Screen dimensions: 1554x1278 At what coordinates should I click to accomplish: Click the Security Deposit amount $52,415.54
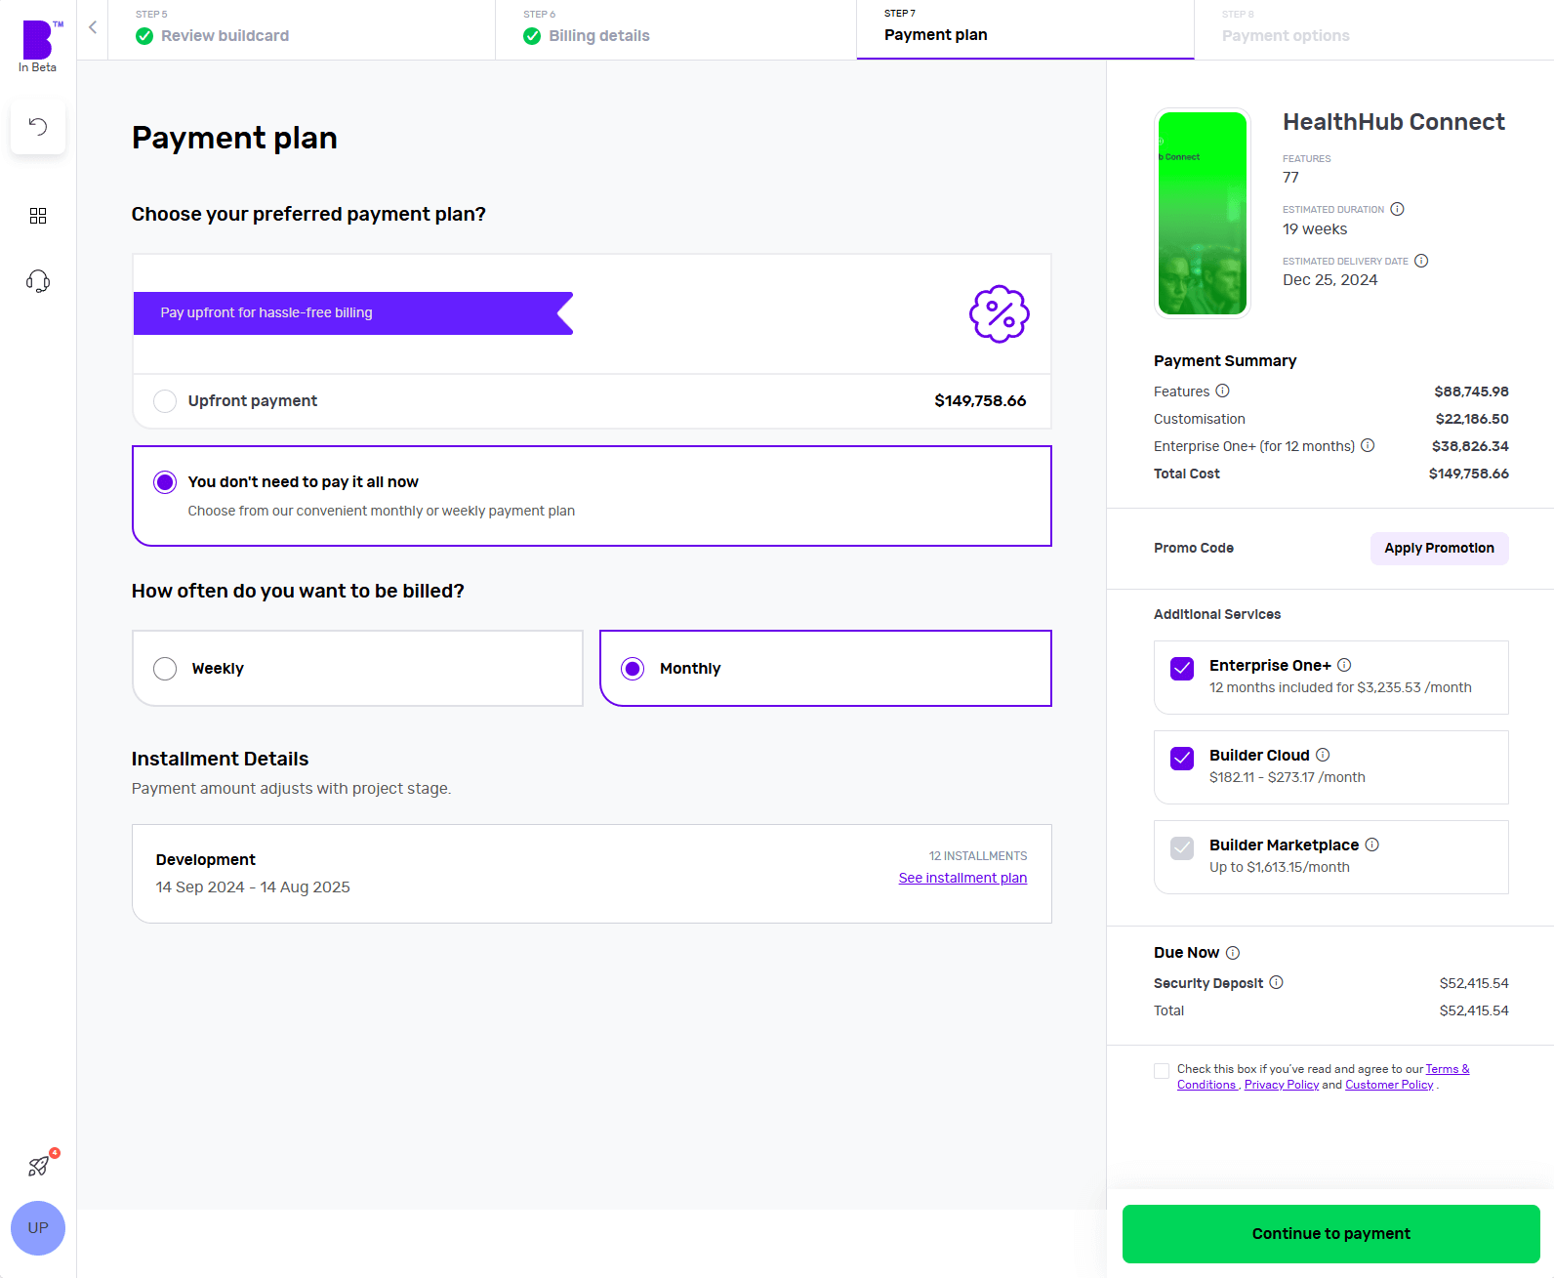tap(1474, 983)
